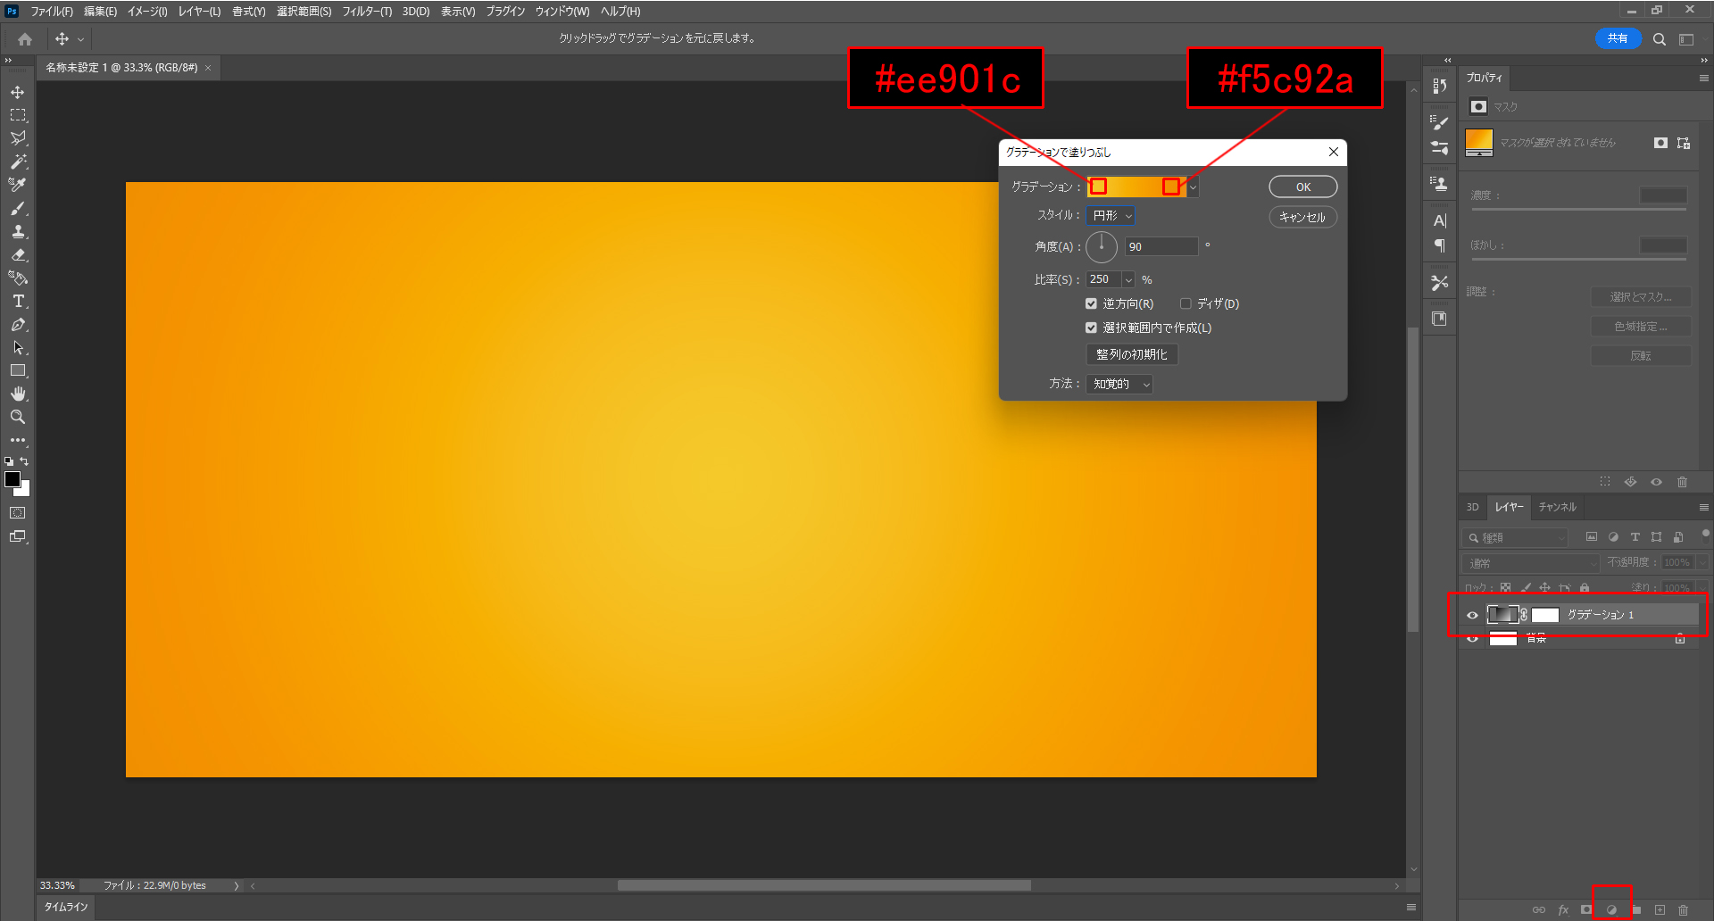Image resolution: width=1714 pixels, height=921 pixels.
Task: Select the Type tool in toolbar
Action: (18, 302)
